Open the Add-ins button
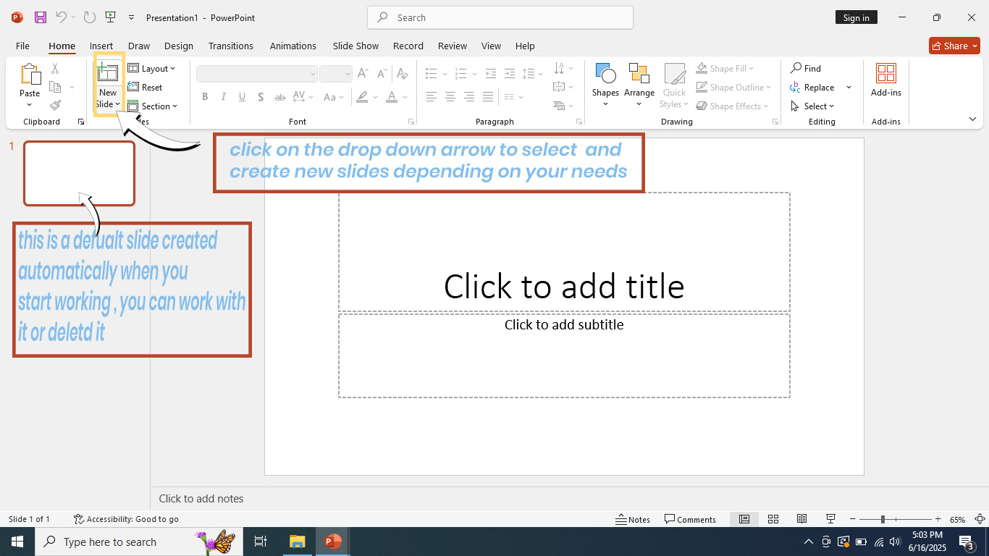This screenshot has height=556, width=989. [x=885, y=80]
